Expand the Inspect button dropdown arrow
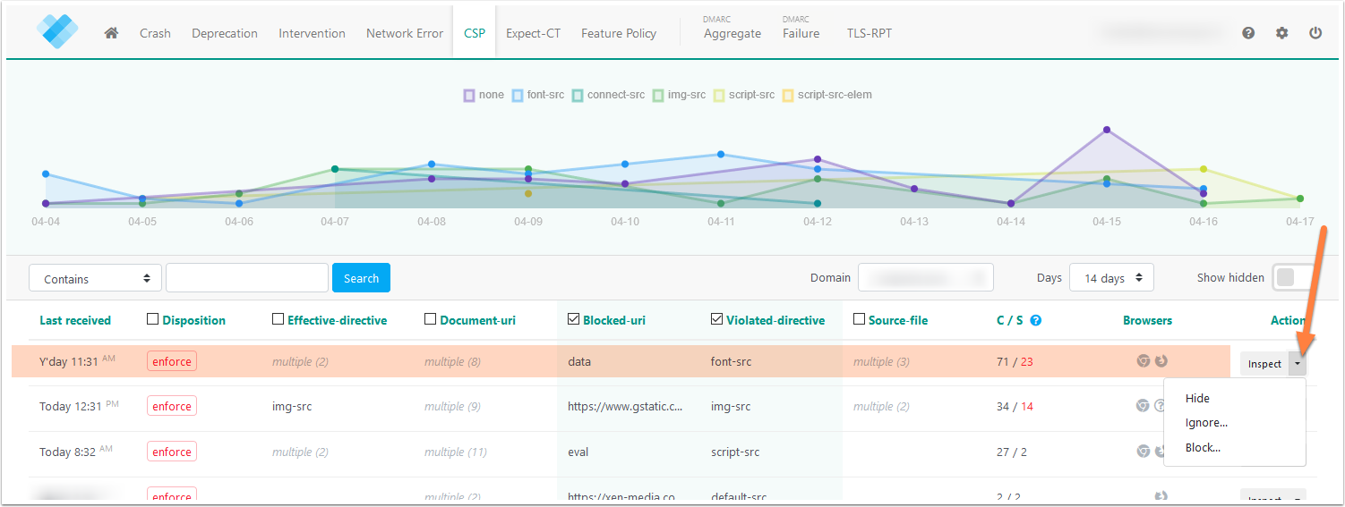The height and width of the screenshot is (507, 1345). click(1298, 364)
